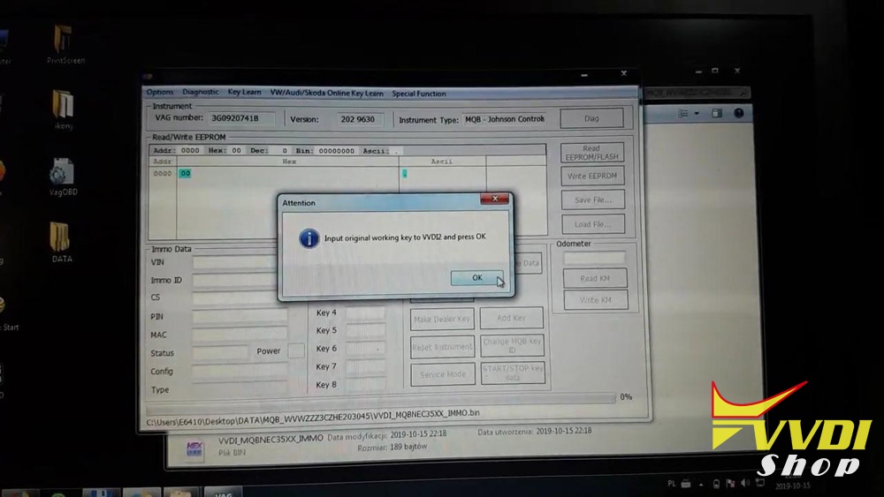884x497 pixels.
Task: Focus the VAG number field
Action: pyautogui.click(x=241, y=118)
